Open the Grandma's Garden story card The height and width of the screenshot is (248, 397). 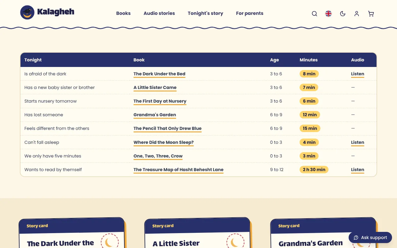(323, 233)
